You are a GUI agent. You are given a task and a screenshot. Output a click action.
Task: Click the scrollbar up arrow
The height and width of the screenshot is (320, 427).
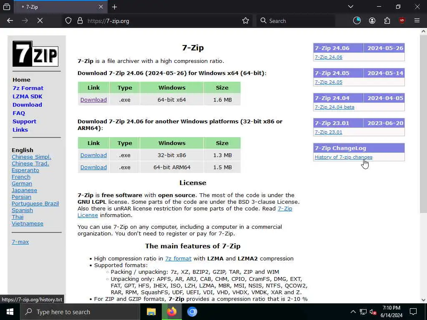[x=423, y=31]
